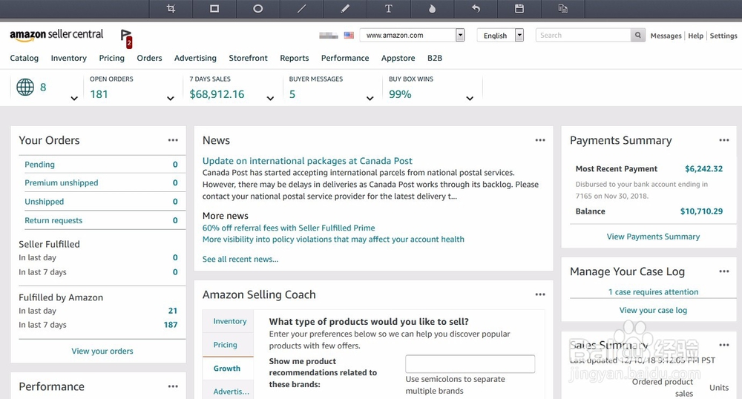The image size is (742, 399).
Task: Open Performance widget options menu
Action: pyautogui.click(x=173, y=386)
